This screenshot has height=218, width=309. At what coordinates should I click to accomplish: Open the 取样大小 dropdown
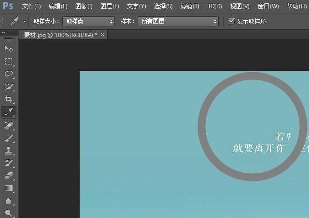pos(88,21)
